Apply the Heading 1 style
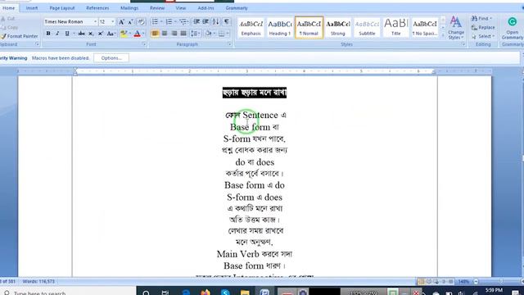The image size is (524, 295). (x=280, y=27)
